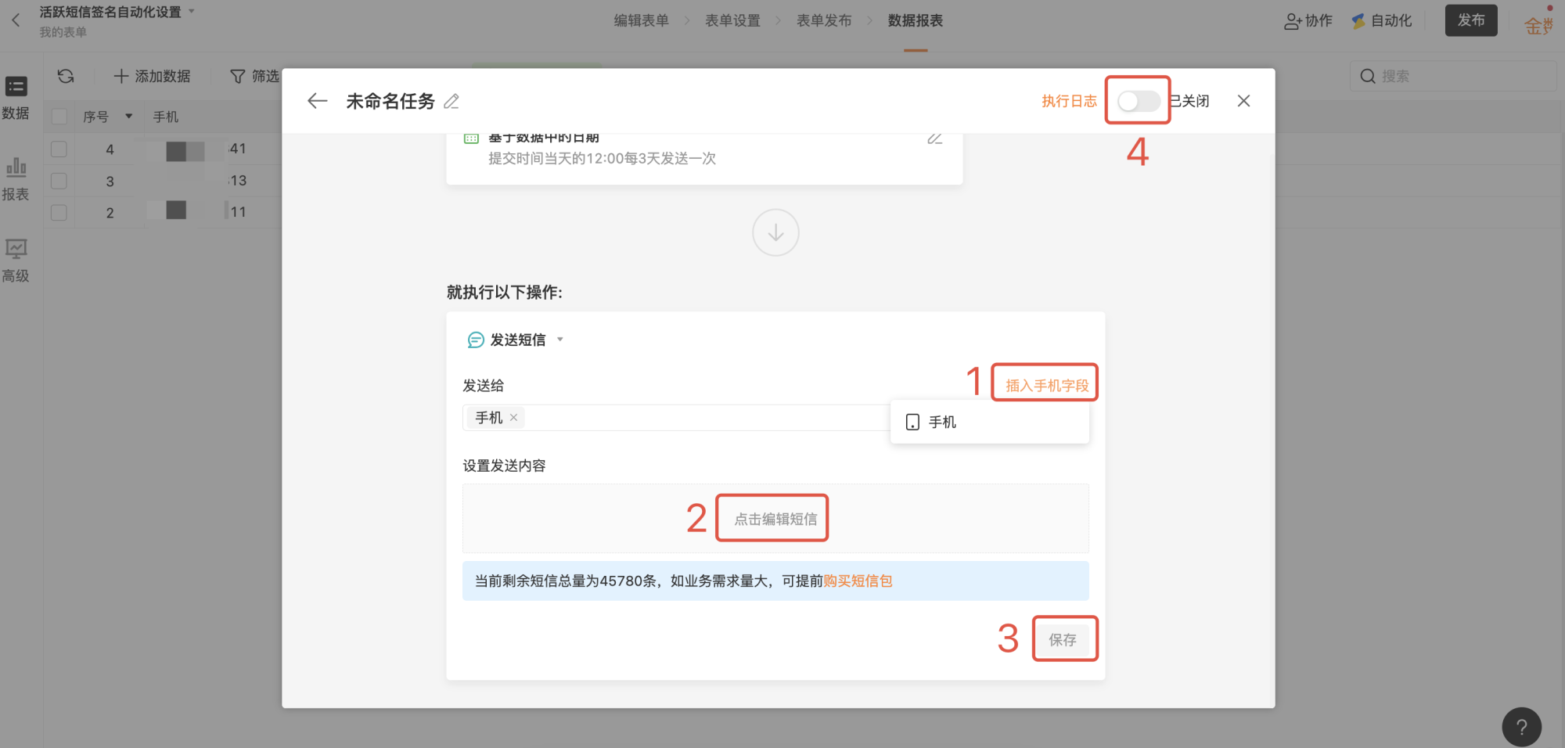Go to 表单发布 step
This screenshot has width=1565, height=748.
click(x=824, y=21)
